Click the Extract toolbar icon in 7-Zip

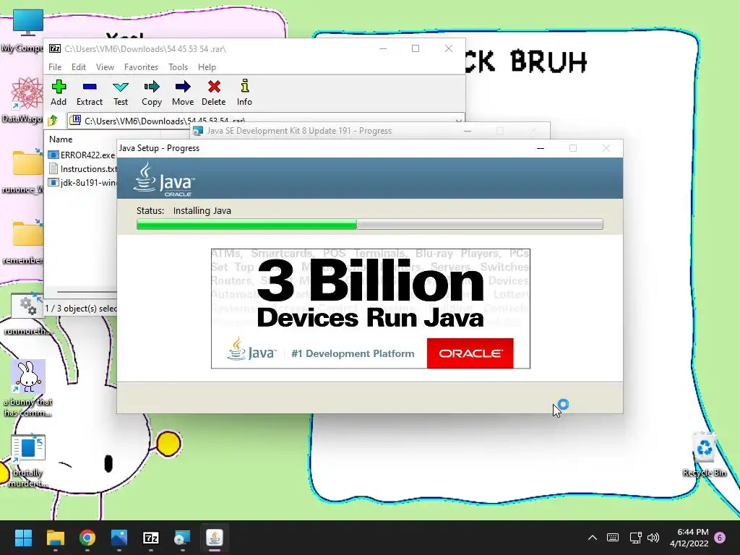click(89, 93)
